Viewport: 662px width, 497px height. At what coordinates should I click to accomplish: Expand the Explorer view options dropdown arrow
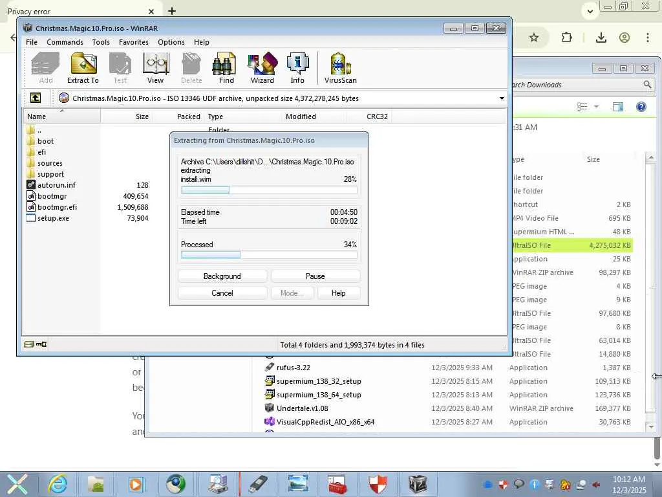tap(597, 107)
